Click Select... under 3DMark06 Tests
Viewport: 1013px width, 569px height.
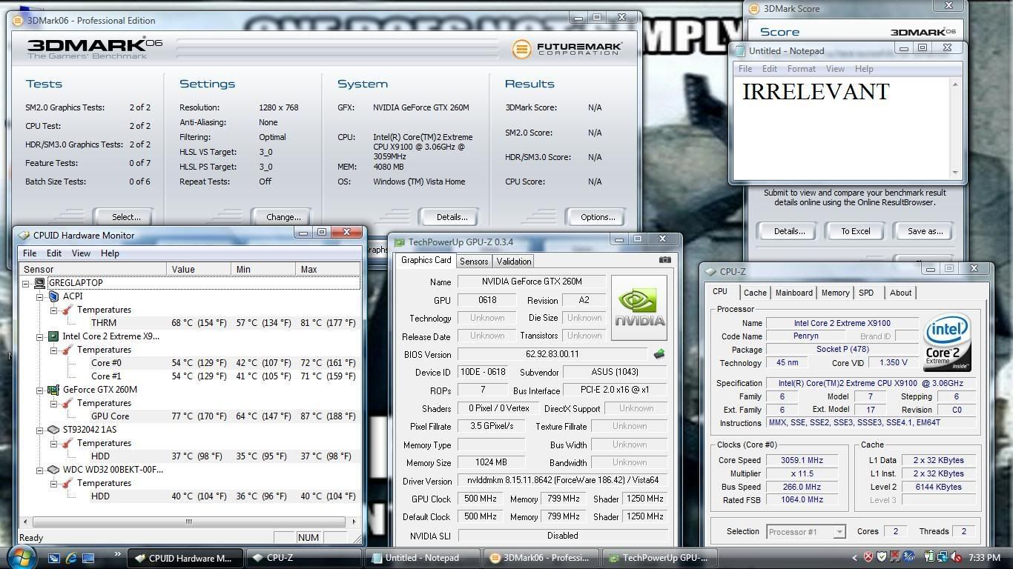(126, 217)
